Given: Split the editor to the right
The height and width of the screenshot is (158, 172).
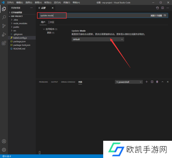Looking at the screenshot, I should point(162,8).
